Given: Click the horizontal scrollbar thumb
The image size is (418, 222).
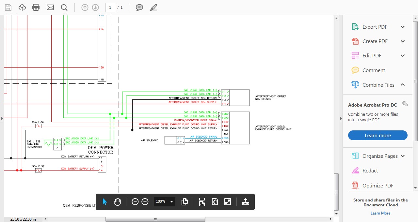Looking at the screenshot, I should pyautogui.click(x=155, y=219).
